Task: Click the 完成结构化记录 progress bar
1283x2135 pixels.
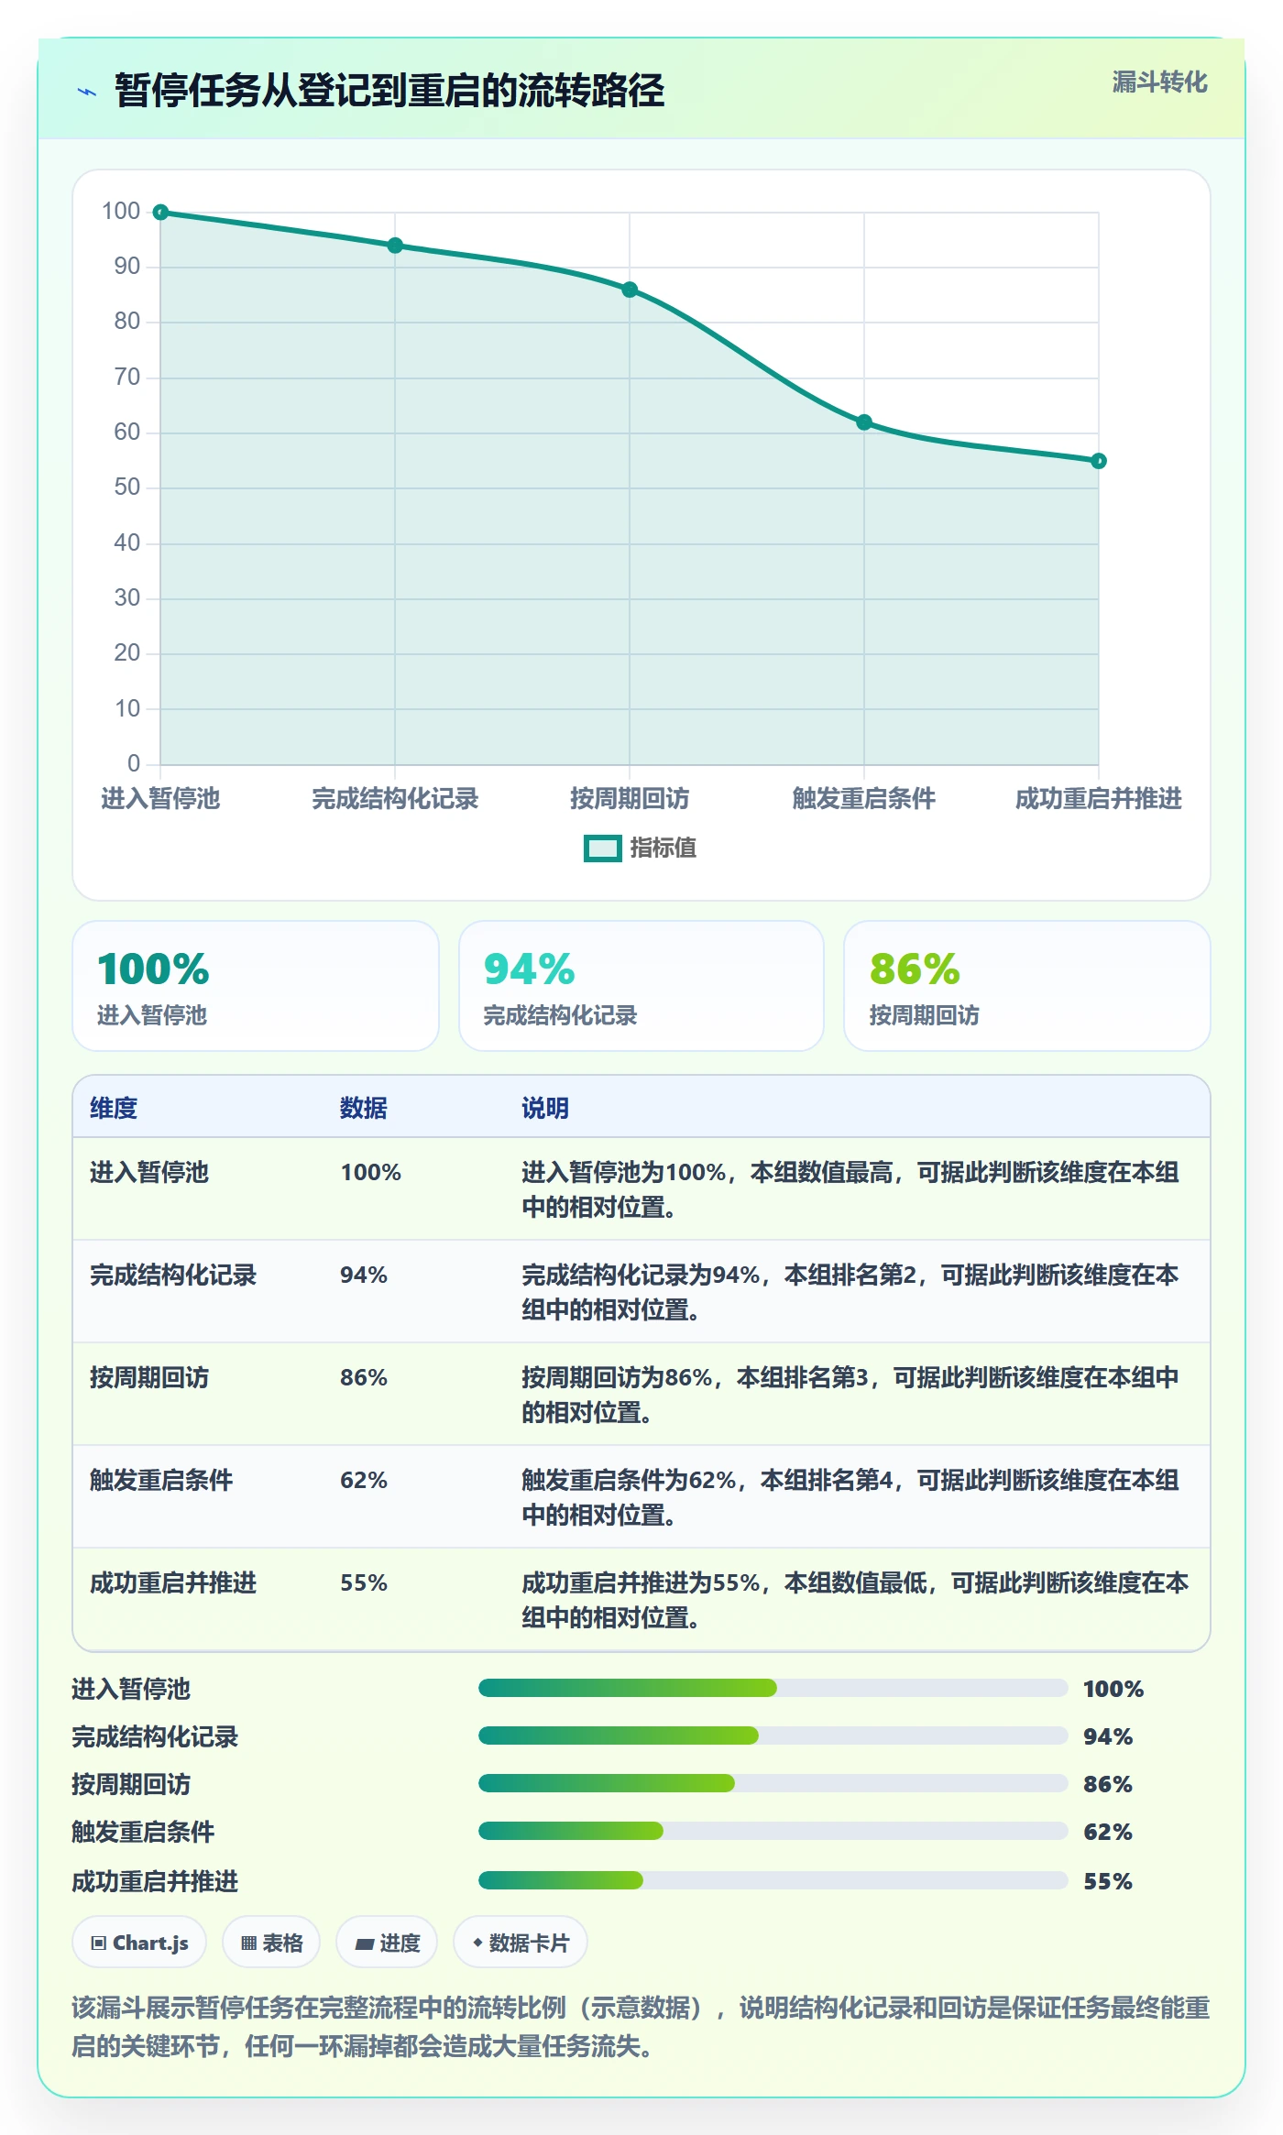Action: click(x=773, y=1735)
